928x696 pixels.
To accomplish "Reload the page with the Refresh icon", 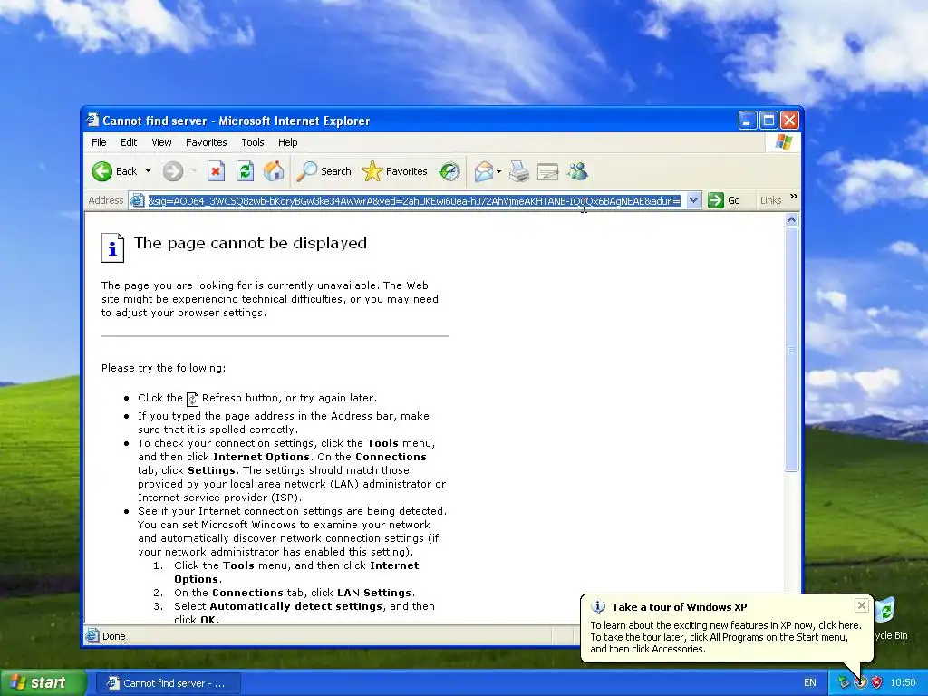I will coord(245,171).
